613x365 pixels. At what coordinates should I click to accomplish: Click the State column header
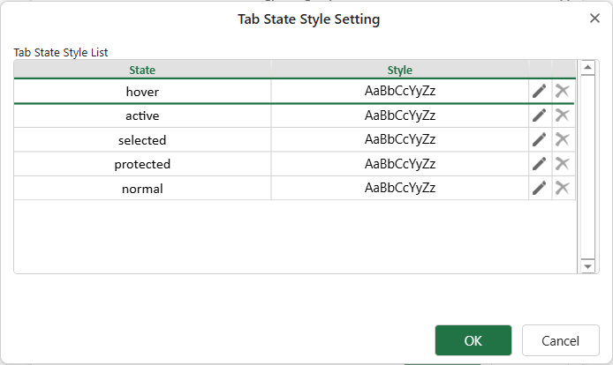pos(142,70)
